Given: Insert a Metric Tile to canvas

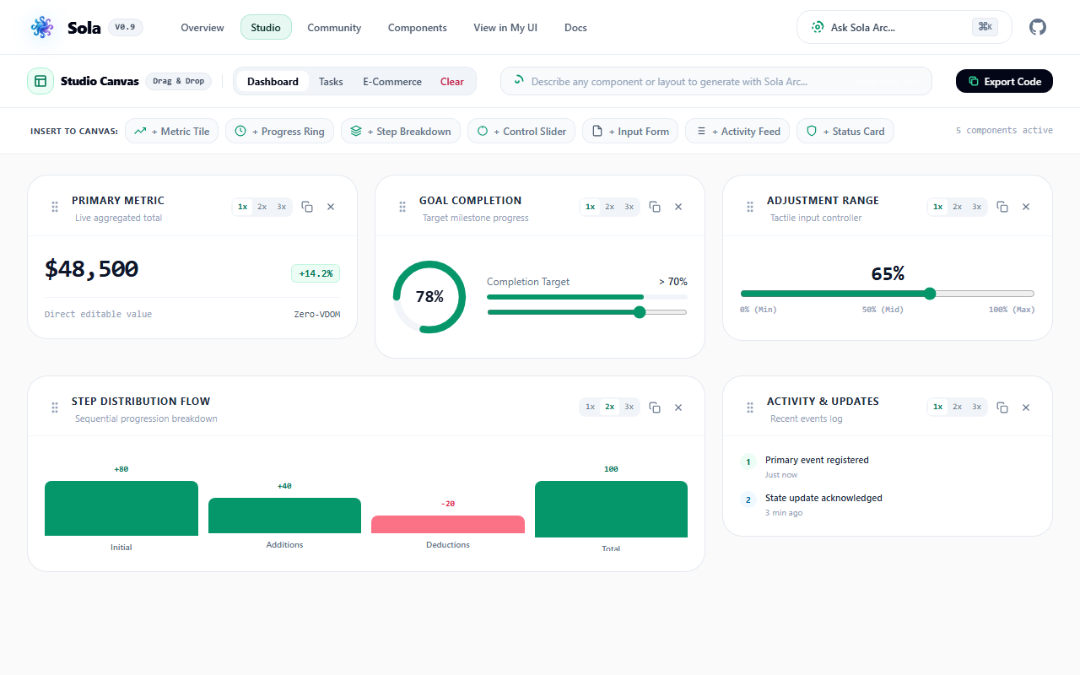Looking at the screenshot, I should [x=172, y=131].
